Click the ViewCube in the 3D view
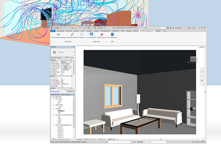Screen dimensions: 221x163 (x=194, y=59)
